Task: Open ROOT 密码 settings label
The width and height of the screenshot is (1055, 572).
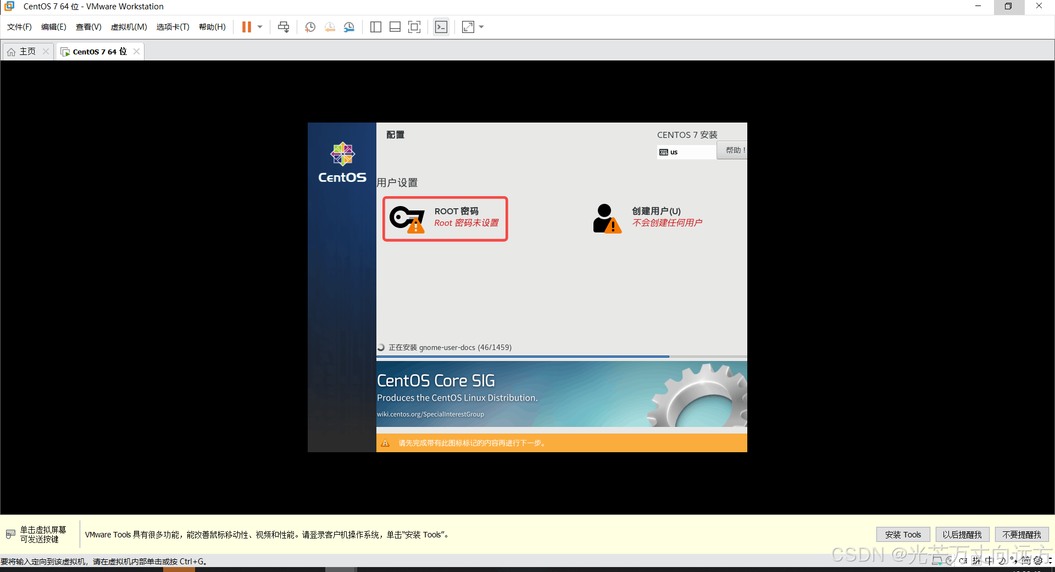Action: click(x=456, y=211)
